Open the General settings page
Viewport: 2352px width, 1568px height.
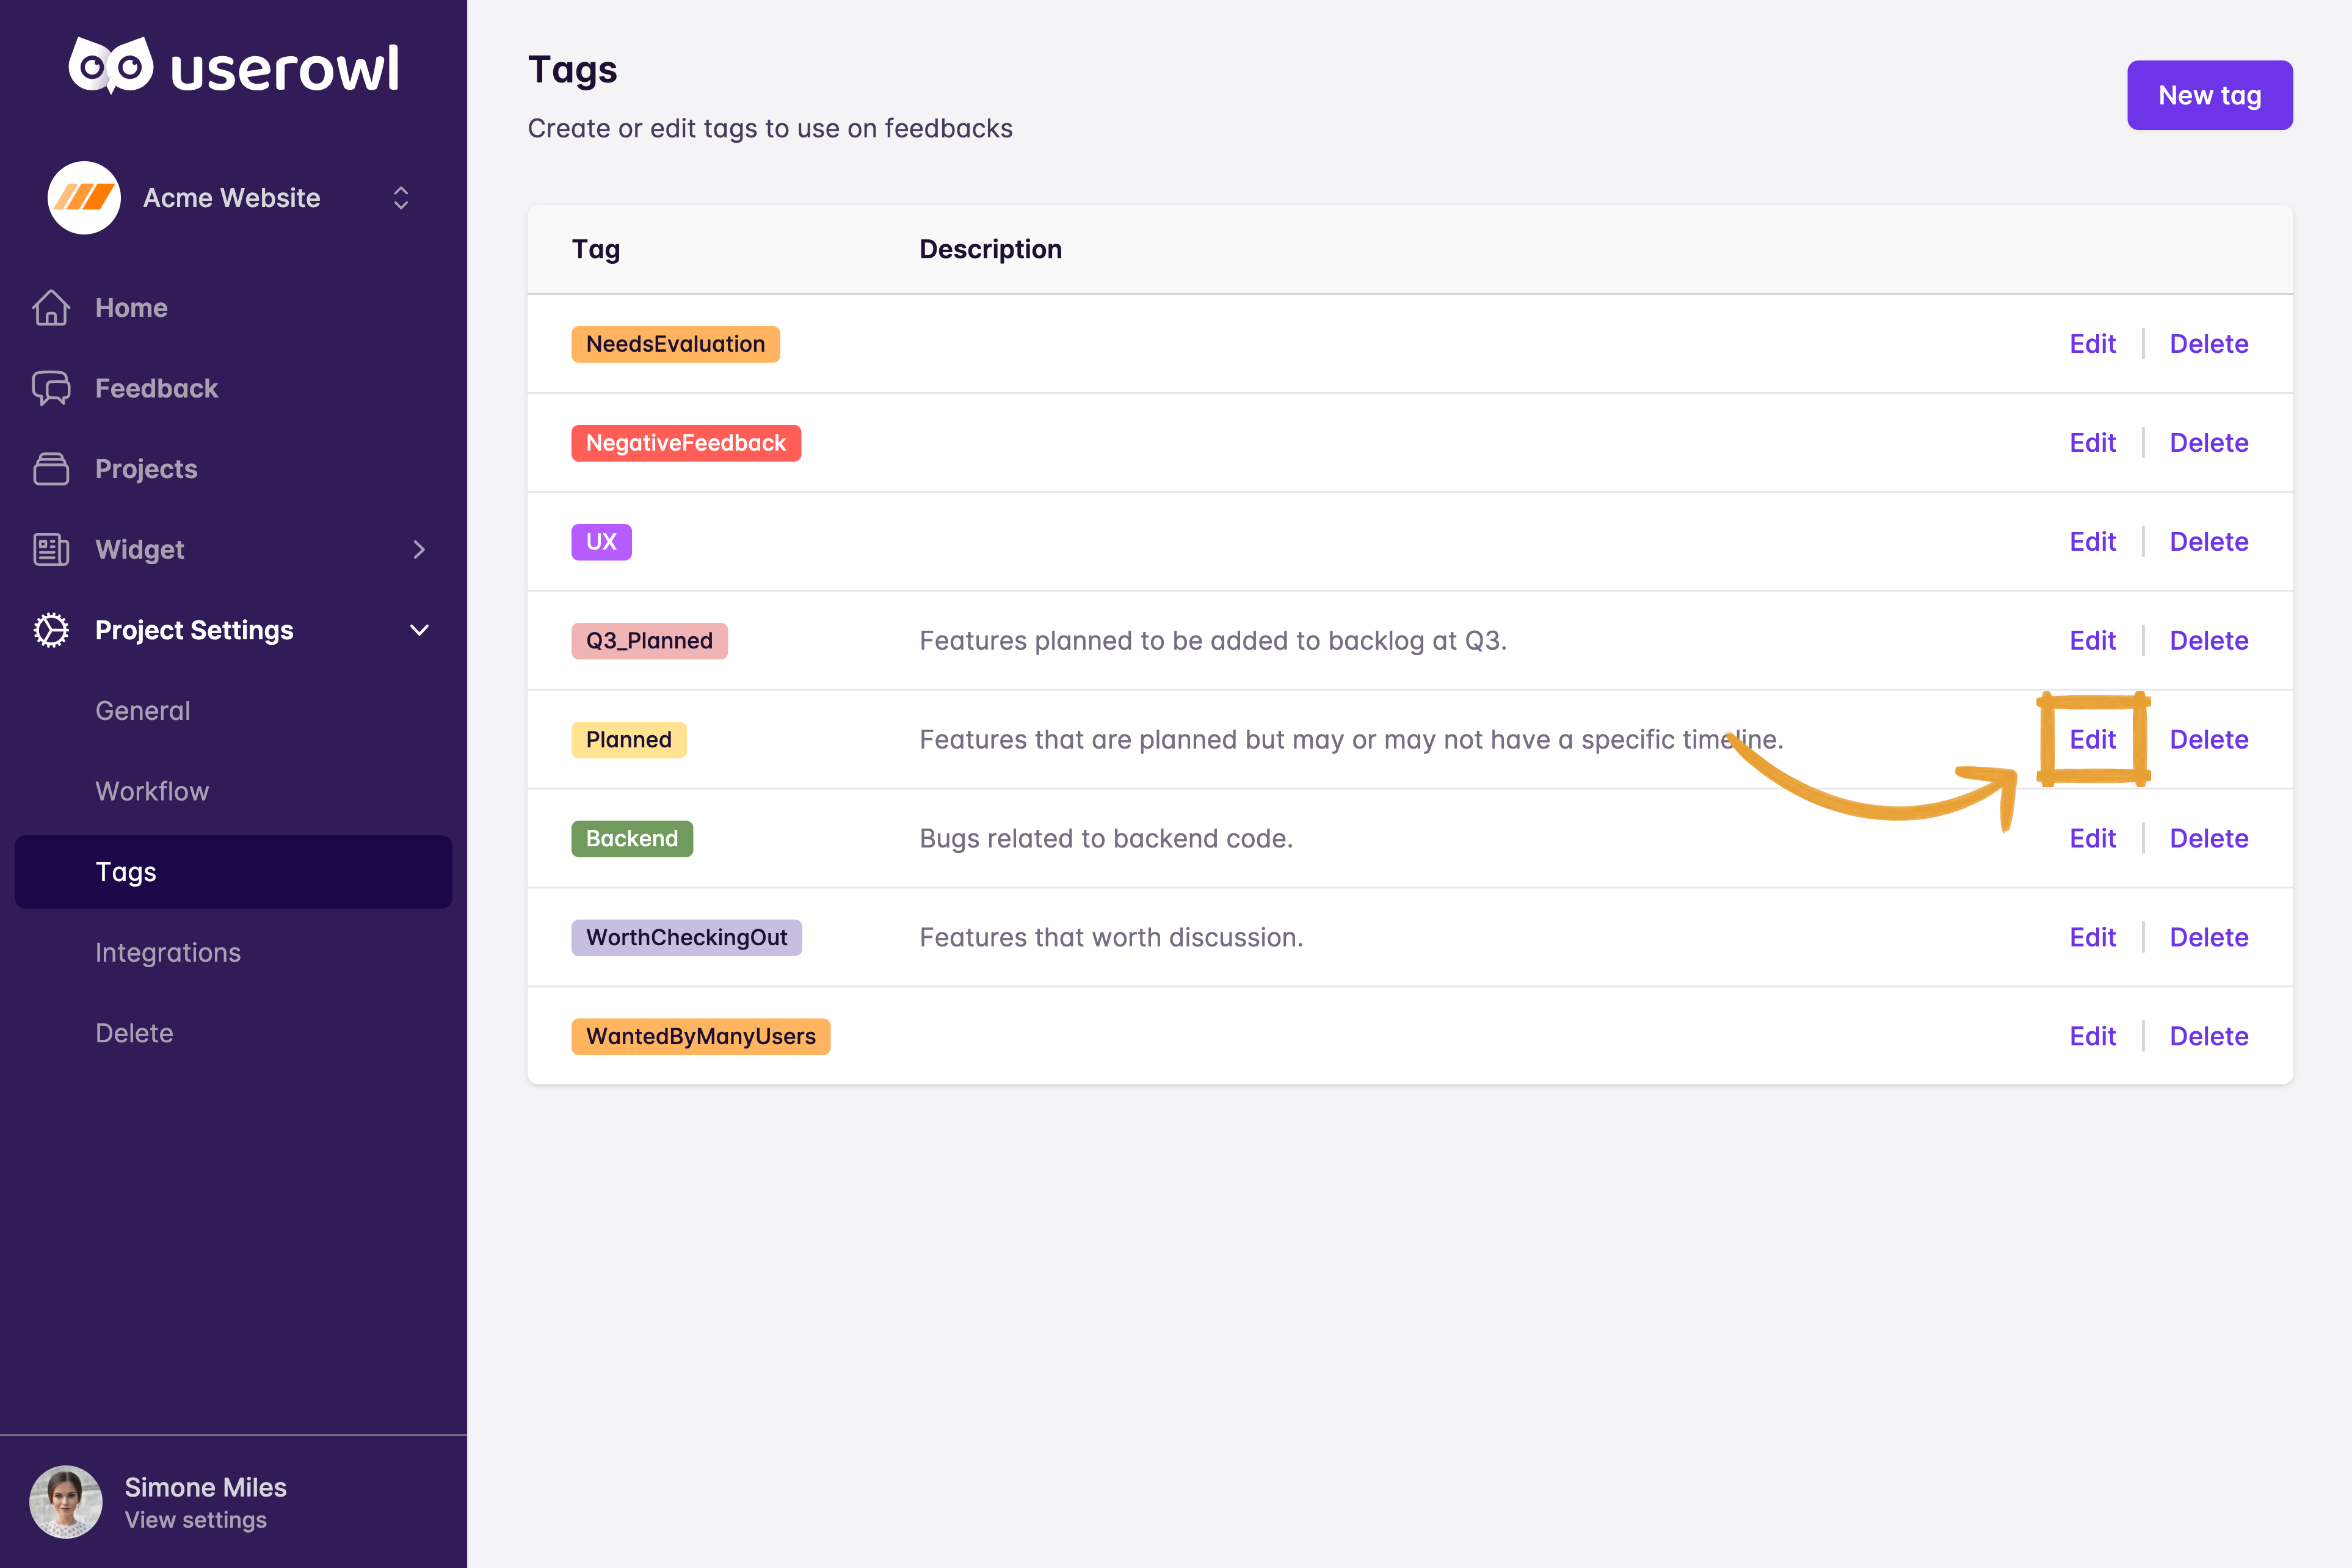pos(142,711)
